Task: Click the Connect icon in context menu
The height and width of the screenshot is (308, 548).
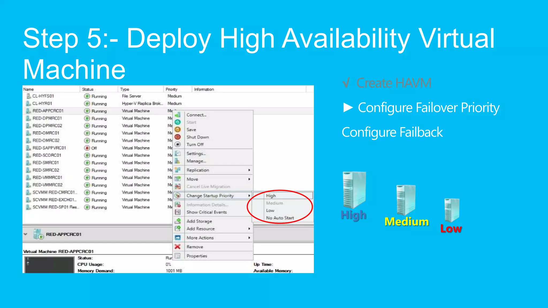Action: (178, 115)
